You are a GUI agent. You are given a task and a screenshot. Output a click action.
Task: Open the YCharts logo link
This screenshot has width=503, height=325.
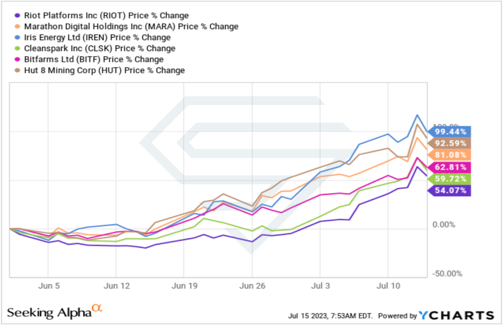coord(456,315)
